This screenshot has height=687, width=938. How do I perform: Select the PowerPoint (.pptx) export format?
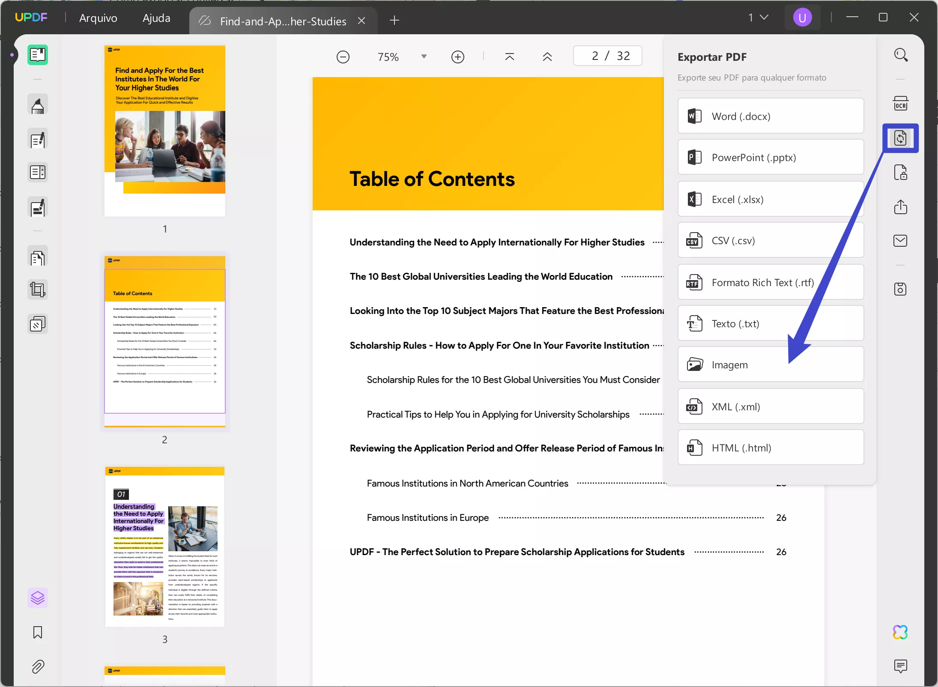click(771, 157)
